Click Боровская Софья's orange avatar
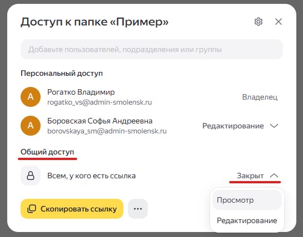The height and width of the screenshot is (237, 303). (31, 126)
